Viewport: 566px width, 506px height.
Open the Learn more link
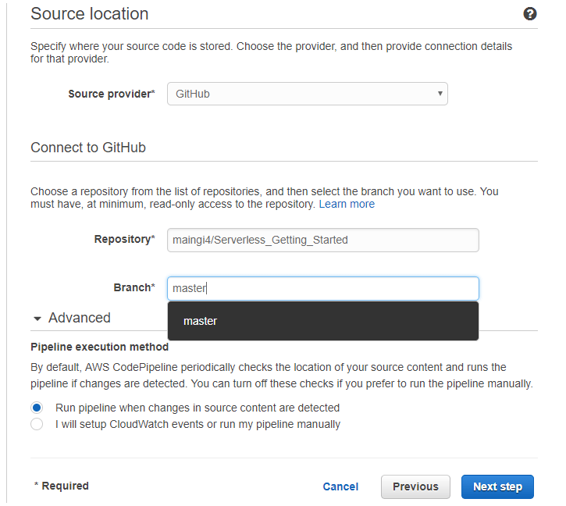pyautogui.click(x=347, y=205)
